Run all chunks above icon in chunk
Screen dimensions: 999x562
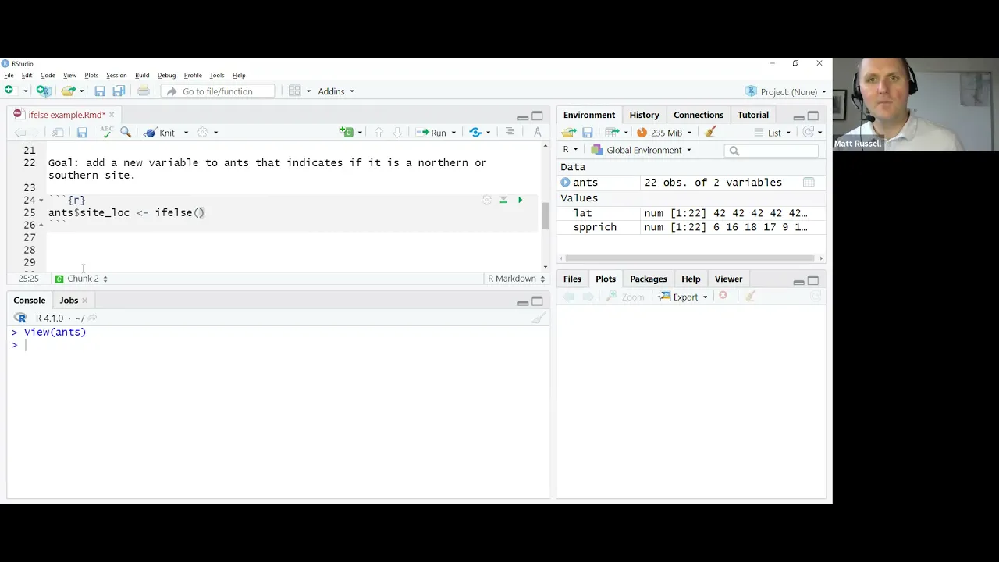503,200
